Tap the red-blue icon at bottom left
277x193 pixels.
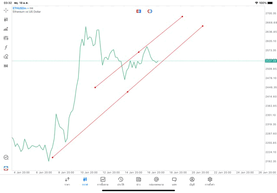pos(6,168)
